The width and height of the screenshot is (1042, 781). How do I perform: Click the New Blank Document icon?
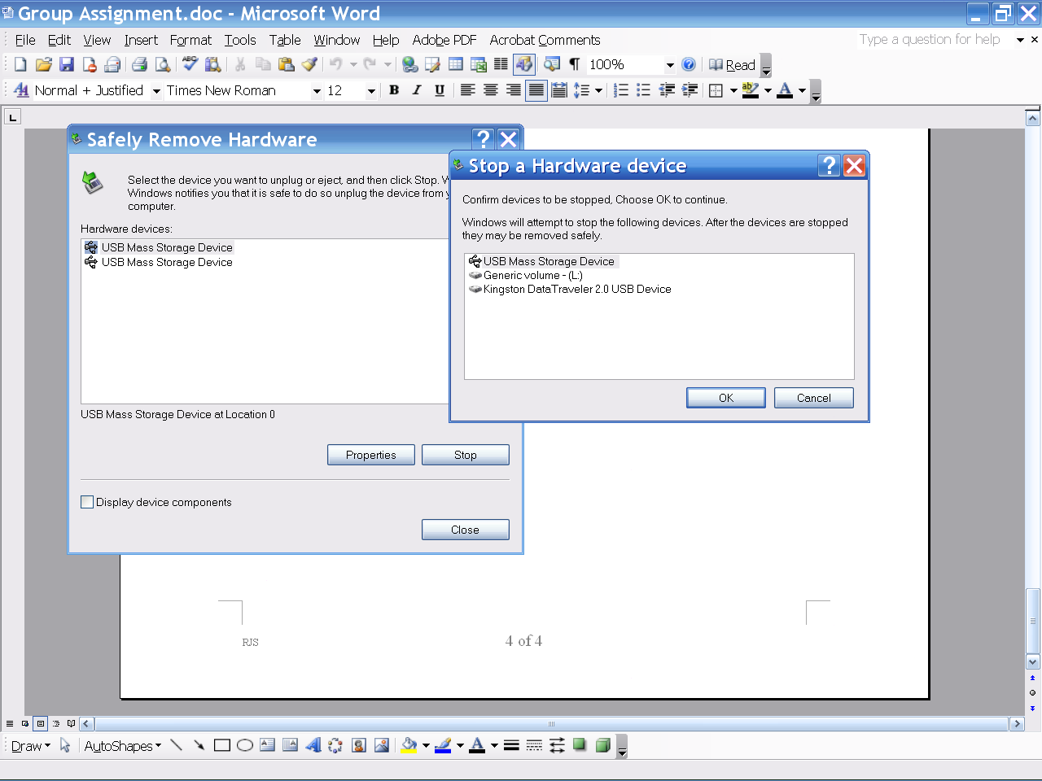click(21, 64)
